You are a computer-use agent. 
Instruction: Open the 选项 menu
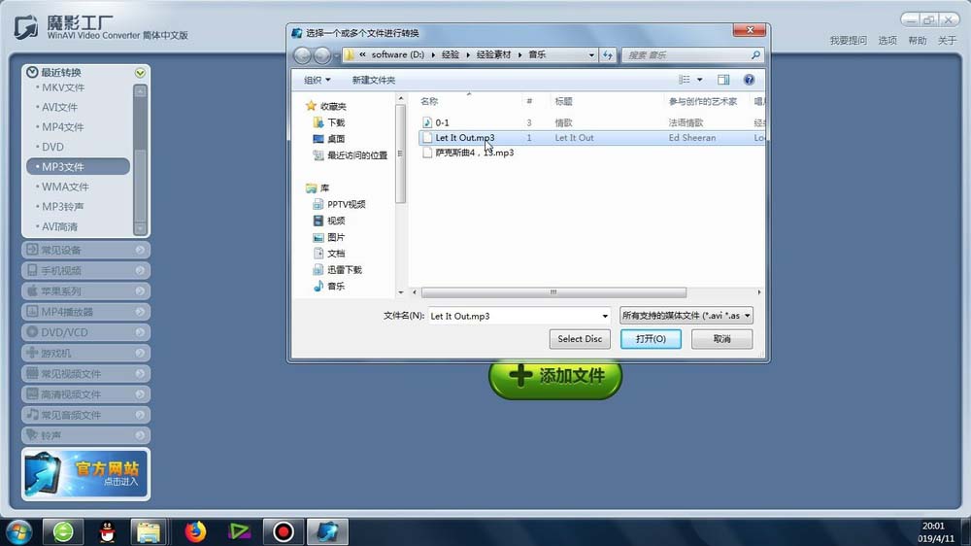point(887,40)
